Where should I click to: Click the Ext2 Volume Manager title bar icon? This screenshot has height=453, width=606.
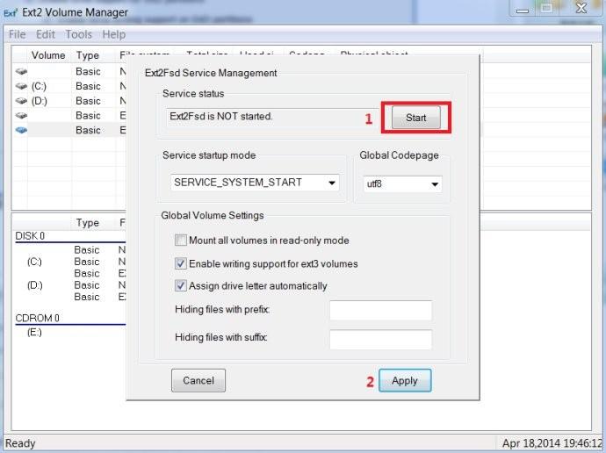tap(10, 13)
